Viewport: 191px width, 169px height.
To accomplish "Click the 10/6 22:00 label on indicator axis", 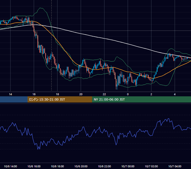I will [x=104, y=166].
